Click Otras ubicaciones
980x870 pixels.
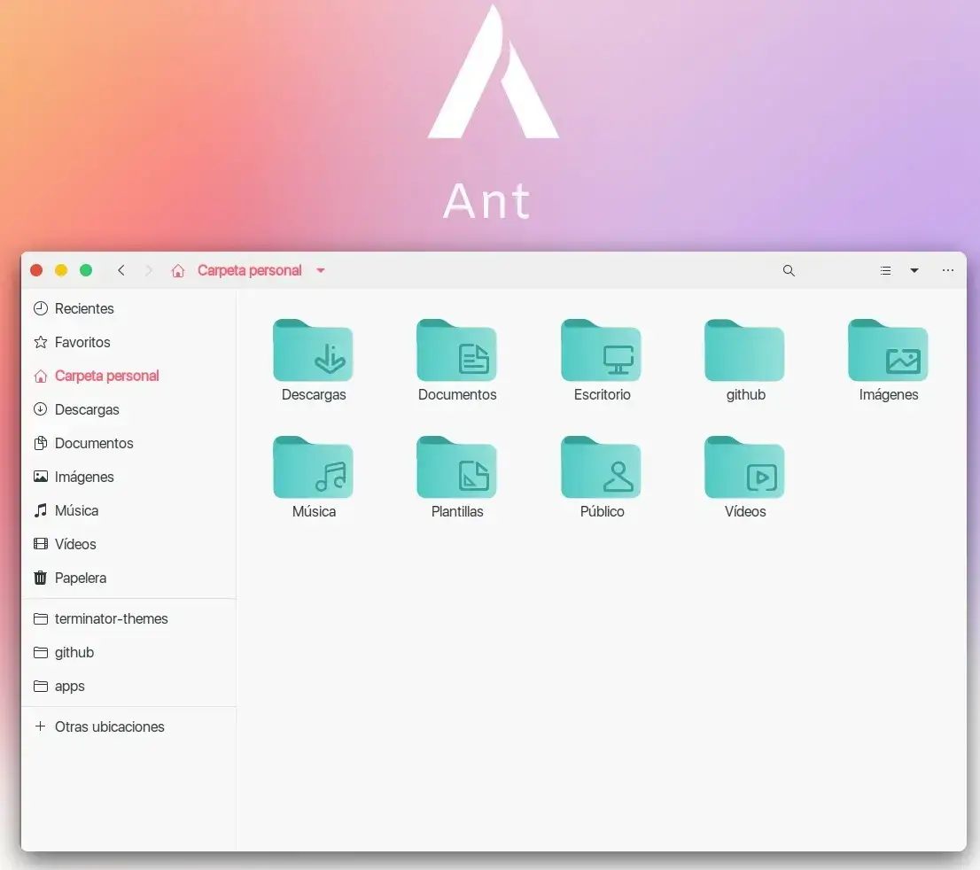tap(109, 726)
